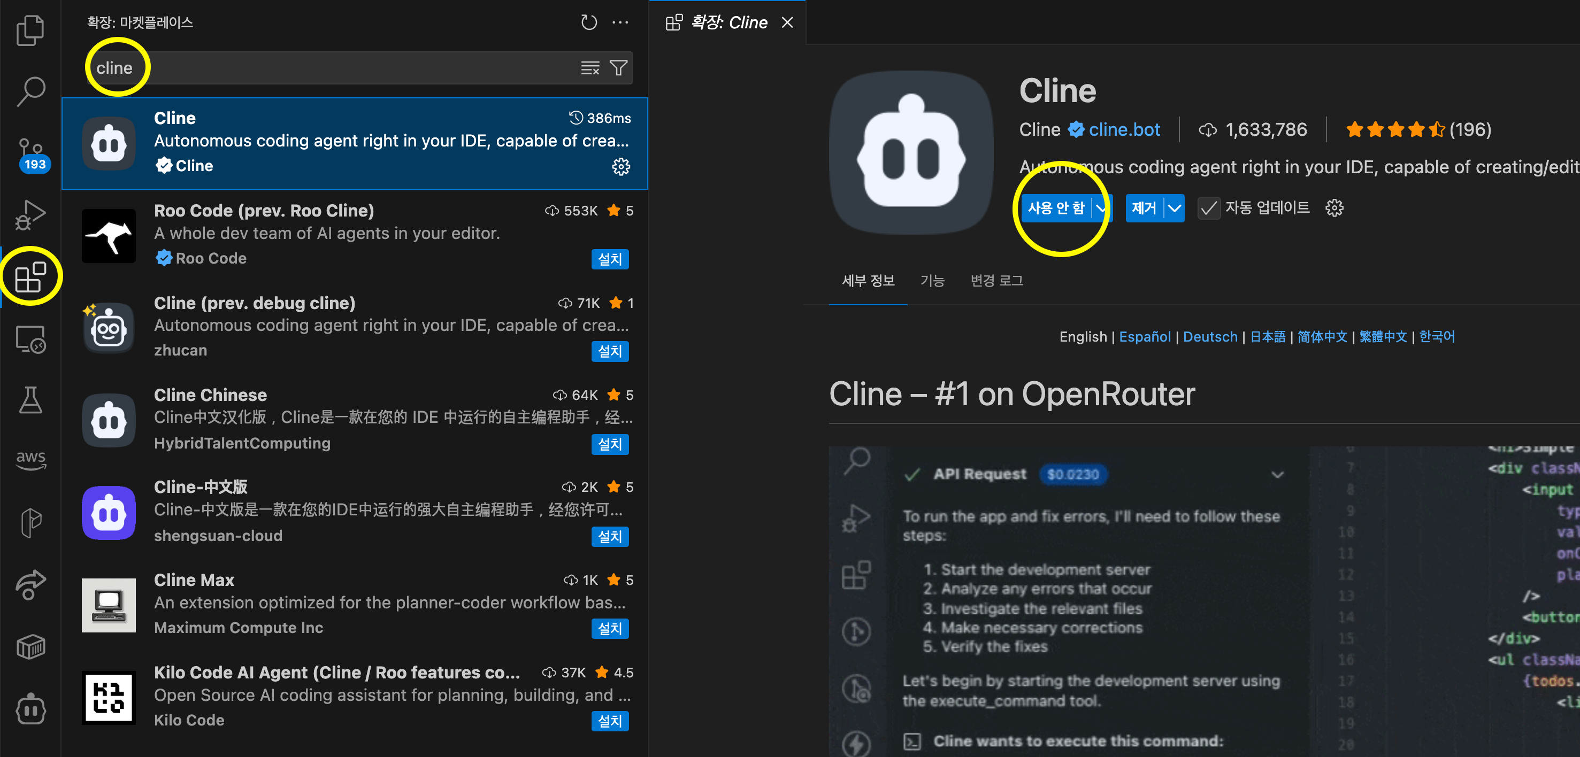This screenshot has height=757, width=1580.
Task: Clear extension search results
Action: (x=589, y=68)
